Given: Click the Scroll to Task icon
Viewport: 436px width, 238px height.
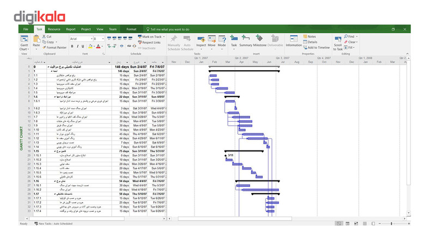Looking at the screenshot, I should (338, 43).
